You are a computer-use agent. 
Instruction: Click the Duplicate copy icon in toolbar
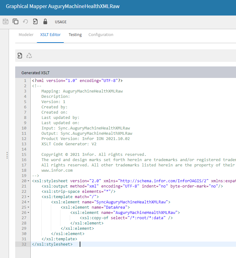pos(16,21)
